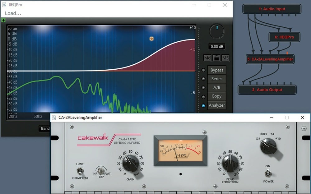Click the orange pin above the CA-2ALevelingAmplifier node

(287, 53)
